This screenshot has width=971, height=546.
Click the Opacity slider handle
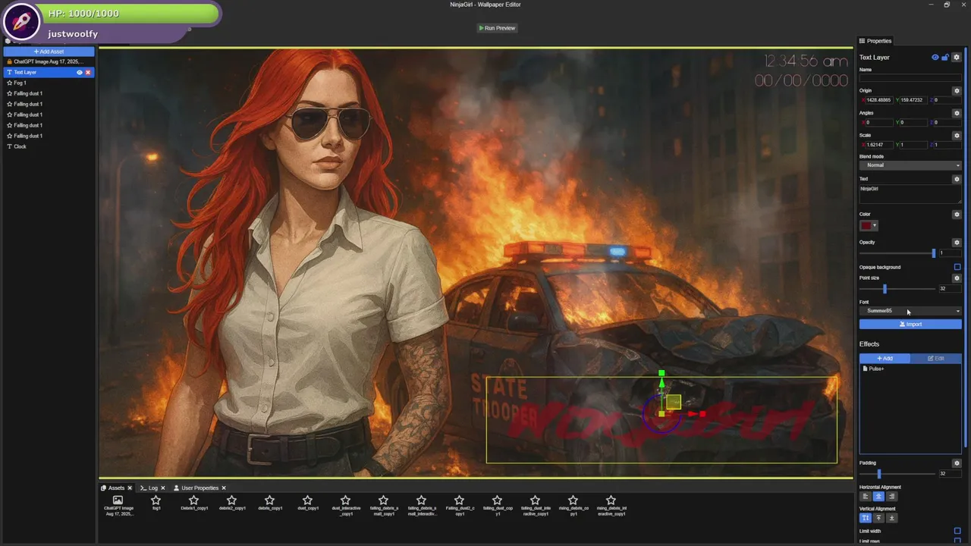pyautogui.click(x=933, y=253)
